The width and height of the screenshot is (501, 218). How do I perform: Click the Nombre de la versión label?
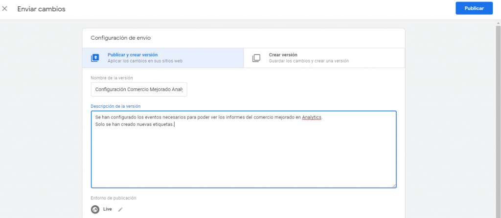pos(112,78)
